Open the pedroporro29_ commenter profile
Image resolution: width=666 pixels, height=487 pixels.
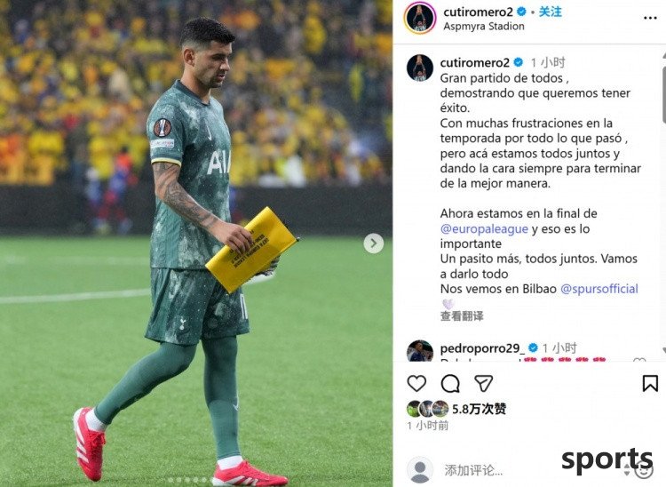click(x=482, y=348)
